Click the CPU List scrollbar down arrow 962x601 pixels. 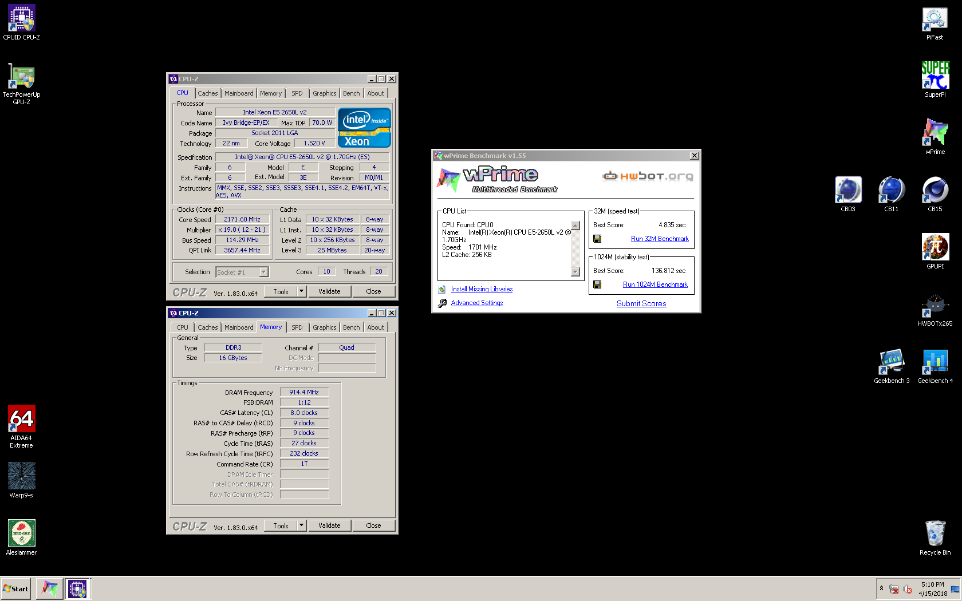575,272
